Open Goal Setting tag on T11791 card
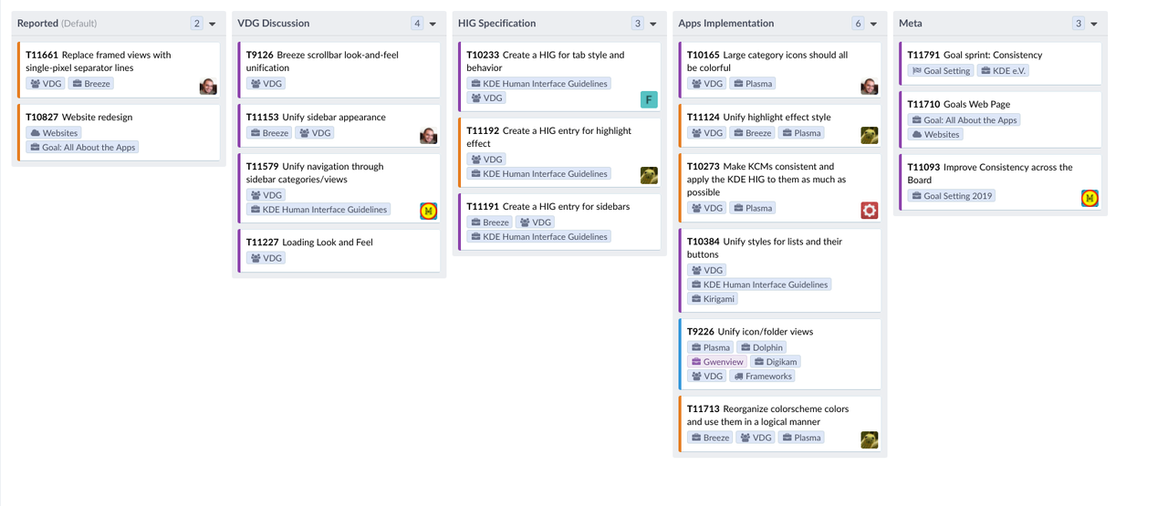 [x=941, y=71]
